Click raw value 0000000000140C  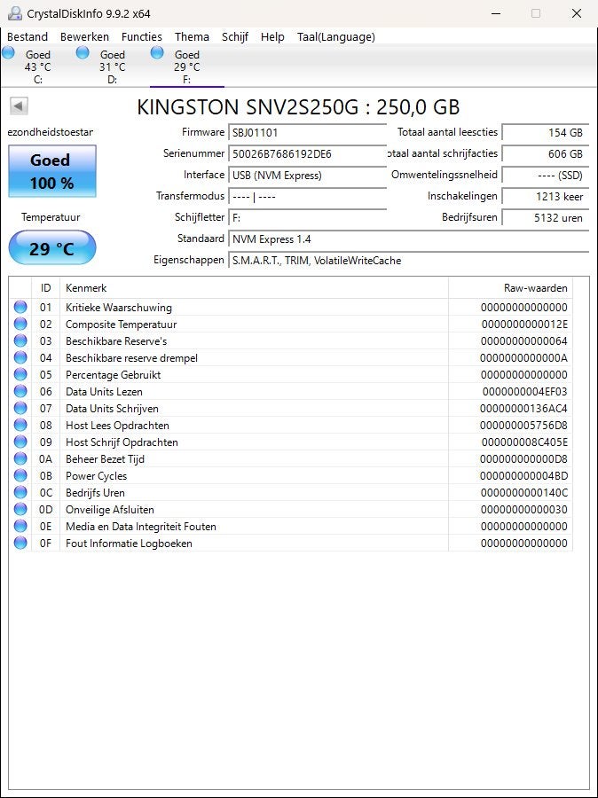[524, 493]
